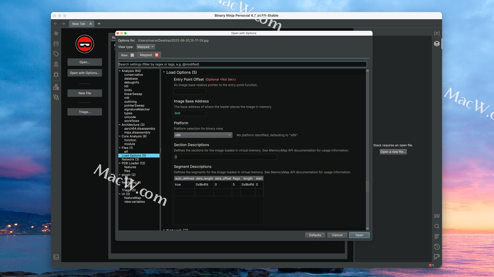
Task: Select aarch64.disassembly under Architecture
Action: 139,128
